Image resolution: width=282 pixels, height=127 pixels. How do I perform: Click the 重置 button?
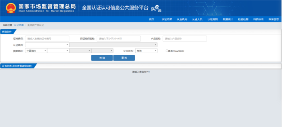(x=124, y=58)
